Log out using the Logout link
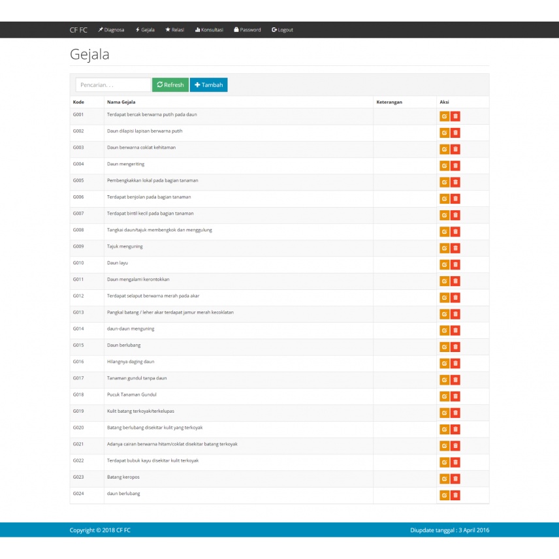 pyautogui.click(x=282, y=30)
